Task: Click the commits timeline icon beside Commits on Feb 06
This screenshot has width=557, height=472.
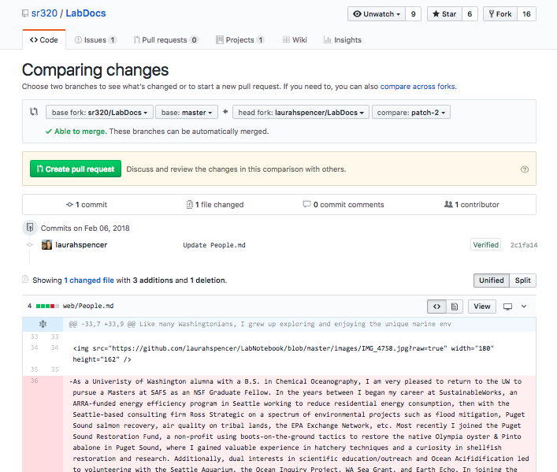Action: click(x=30, y=228)
